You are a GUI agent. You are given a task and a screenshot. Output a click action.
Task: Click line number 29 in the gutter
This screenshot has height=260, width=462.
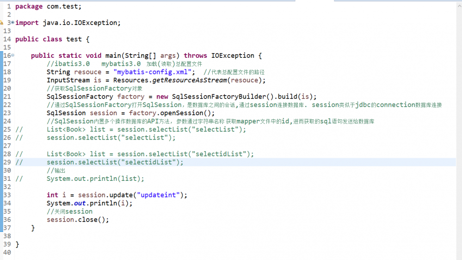pos(7,162)
